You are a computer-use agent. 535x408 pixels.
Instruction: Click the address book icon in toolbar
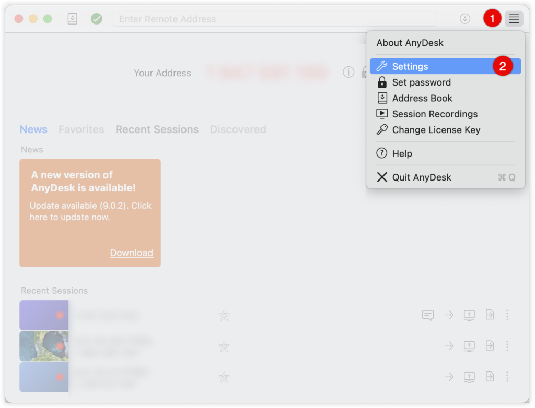[72, 18]
